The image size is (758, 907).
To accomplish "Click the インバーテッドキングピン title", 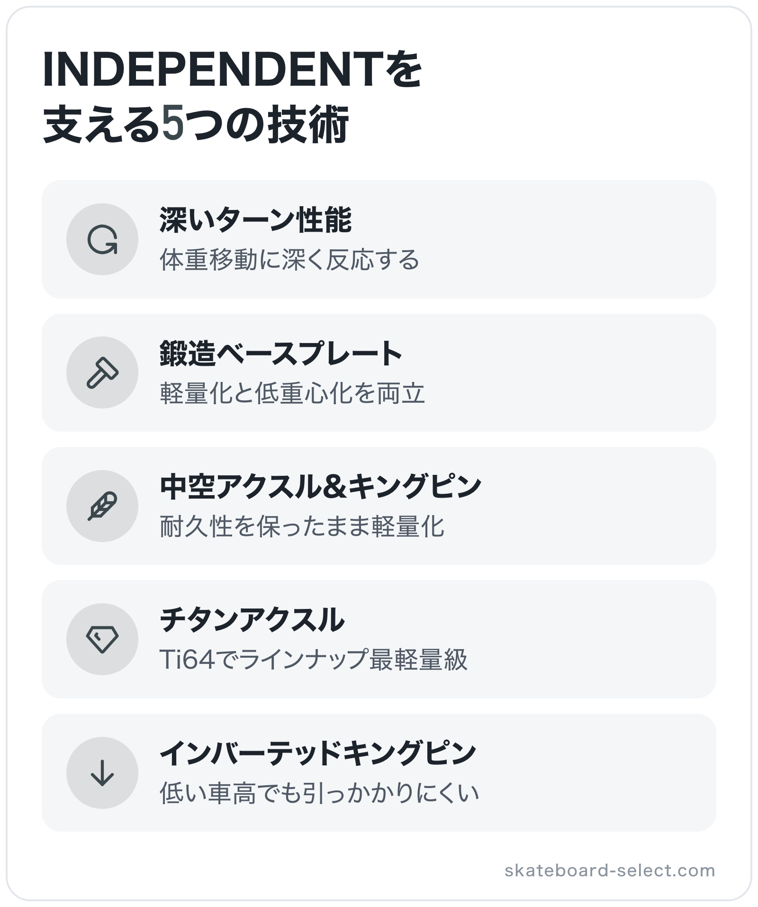I will [x=318, y=753].
